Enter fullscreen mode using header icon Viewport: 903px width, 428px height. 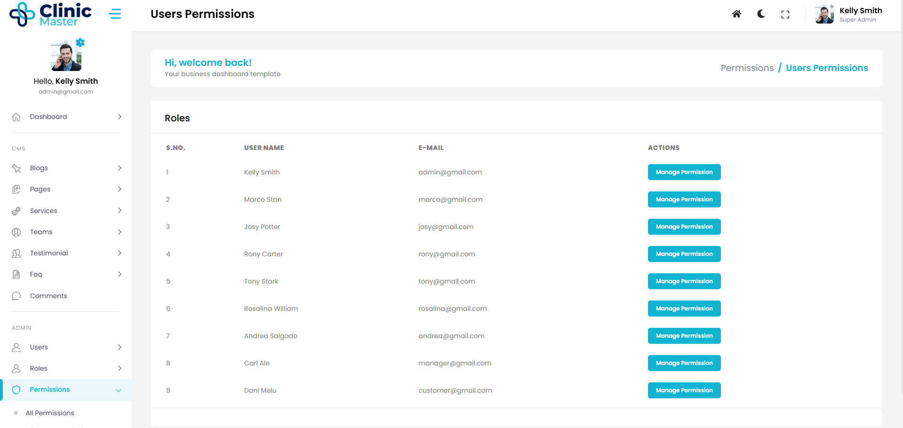[x=785, y=15]
